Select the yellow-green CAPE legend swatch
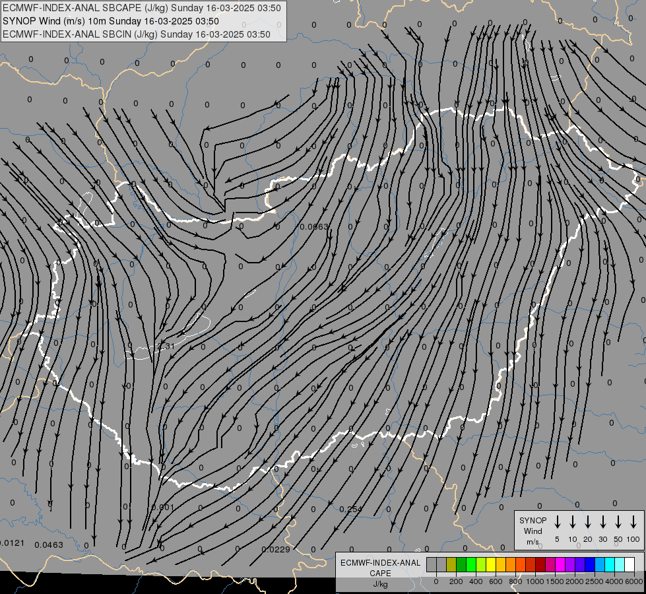The image size is (646, 594). 481,564
